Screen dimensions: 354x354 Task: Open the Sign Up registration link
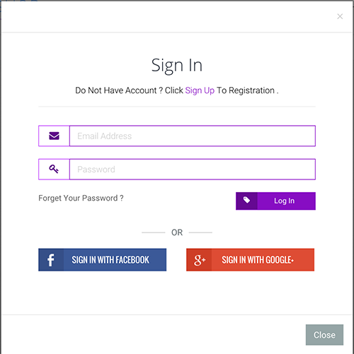click(200, 90)
